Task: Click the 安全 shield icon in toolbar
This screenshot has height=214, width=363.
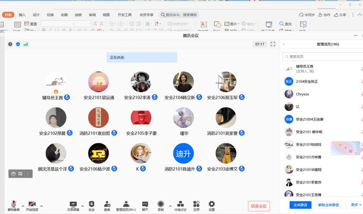Action: click(x=91, y=204)
